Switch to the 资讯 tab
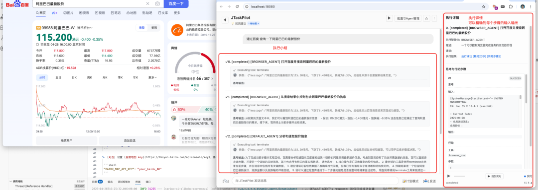The width and height of the screenshot is (538, 190). [x=84, y=13]
